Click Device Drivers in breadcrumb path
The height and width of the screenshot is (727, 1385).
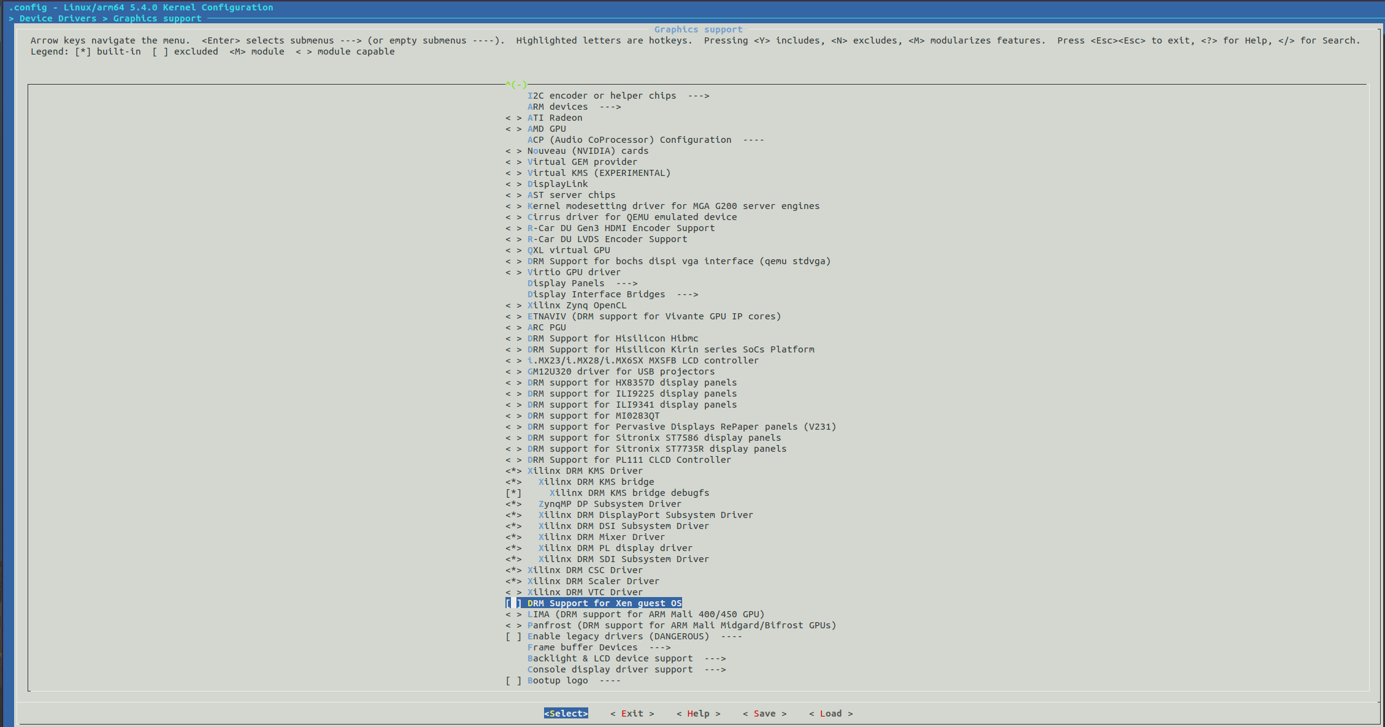58,18
